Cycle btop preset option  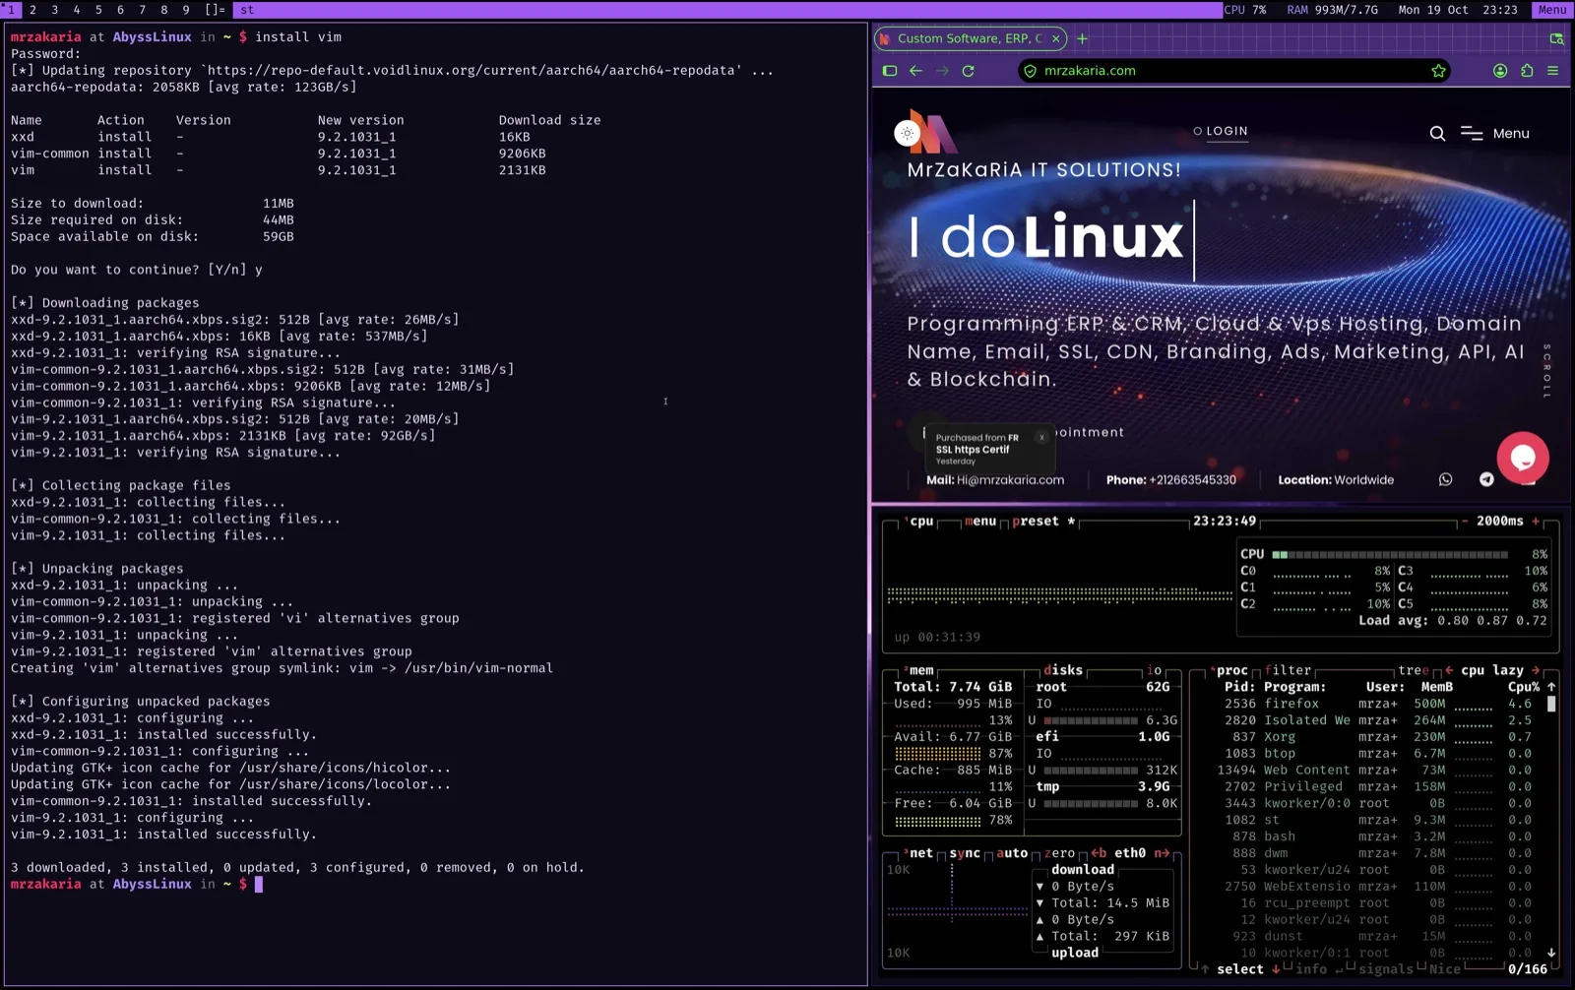click(x=1043, y=522)
